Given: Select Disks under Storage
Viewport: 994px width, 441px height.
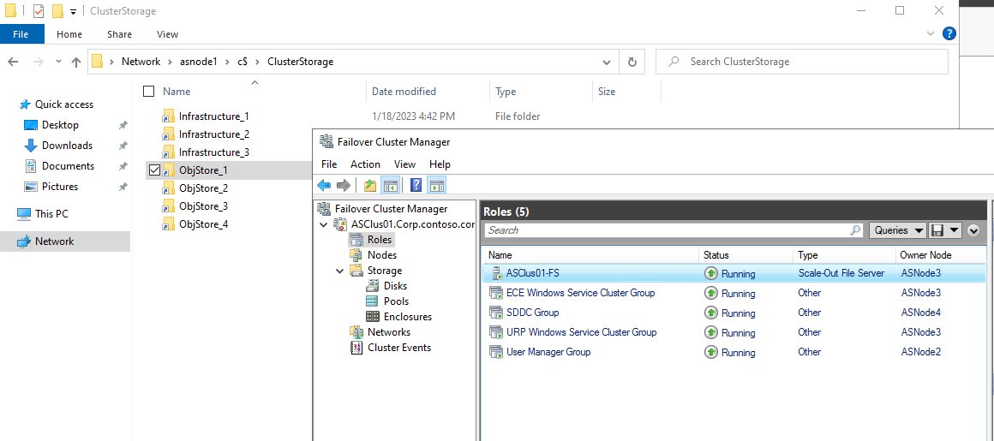Looking at the screenshot, I should (395, 286).
